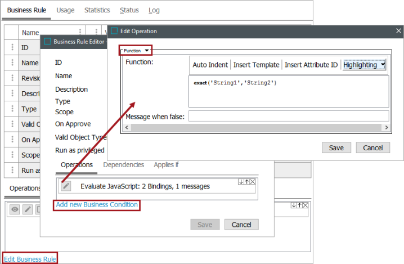Switch to the Usage tab
The image size is (404, 264).
click(x=65, y=10)
